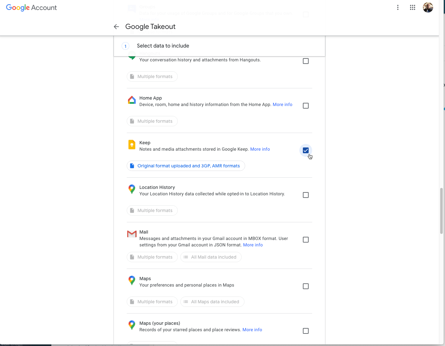Uncheck the Keep checkbox

pos(306,150)
